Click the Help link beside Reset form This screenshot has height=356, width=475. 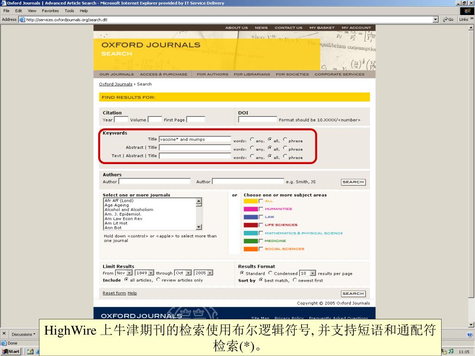point(132,293)
